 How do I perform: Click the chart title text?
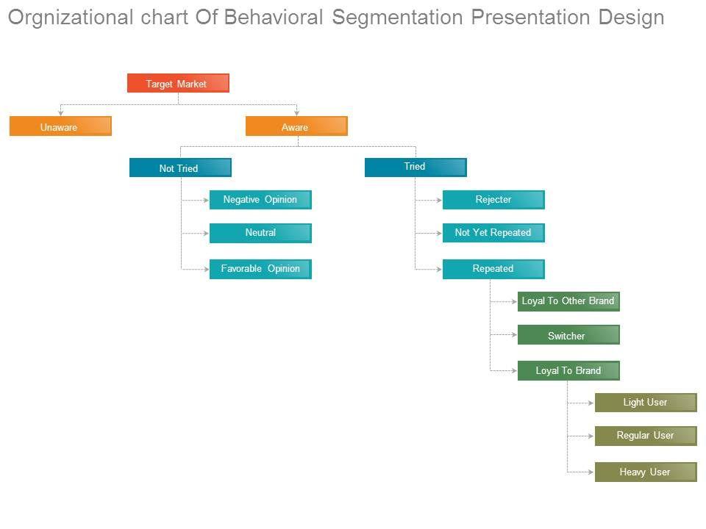[x=335, y=18]
